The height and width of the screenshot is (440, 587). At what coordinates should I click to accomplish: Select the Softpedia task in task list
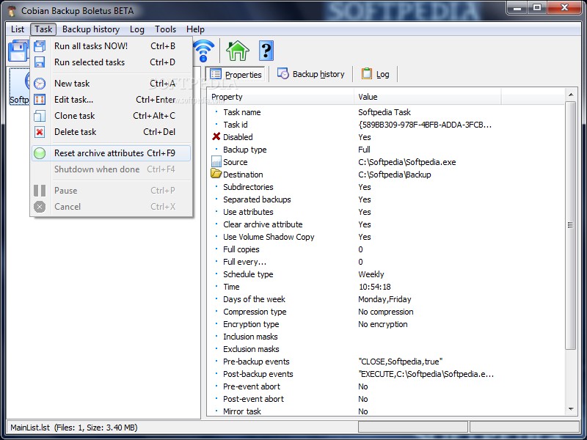click(20, 86)
